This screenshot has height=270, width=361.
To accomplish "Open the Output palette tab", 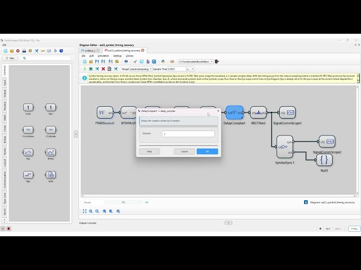I will [x=5, y=93].
